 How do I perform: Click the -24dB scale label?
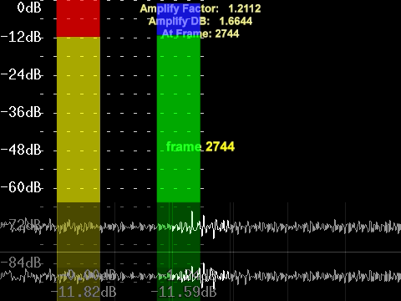pos(21,74)
